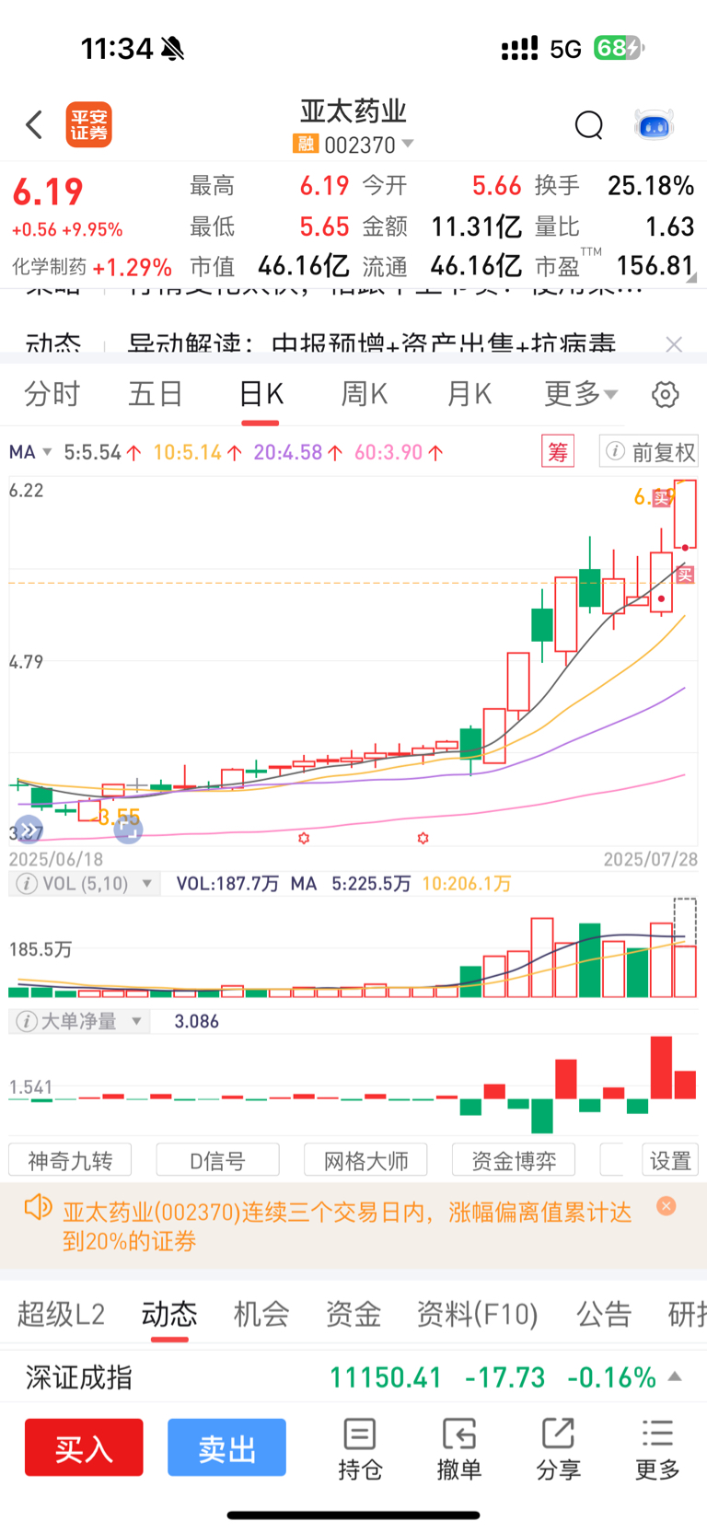Image resolution: width=707 pixels, height=1533 pixels.
Task: Switch to 资金 tab
Action: [353, 1314]
